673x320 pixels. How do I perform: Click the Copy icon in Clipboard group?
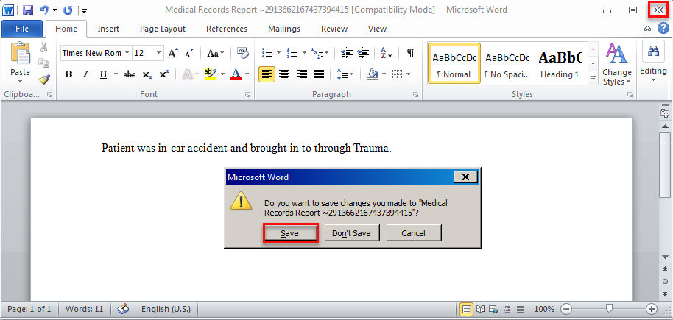point(43,63)
